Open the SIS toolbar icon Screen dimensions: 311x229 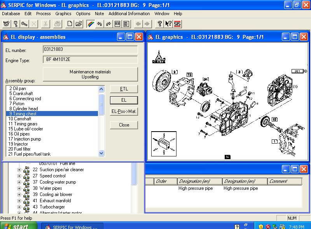pos(177,24)
